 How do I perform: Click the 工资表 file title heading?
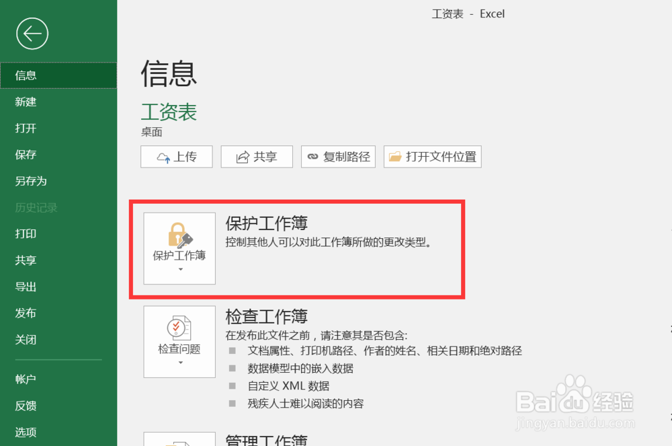click(x=169, y=111)
